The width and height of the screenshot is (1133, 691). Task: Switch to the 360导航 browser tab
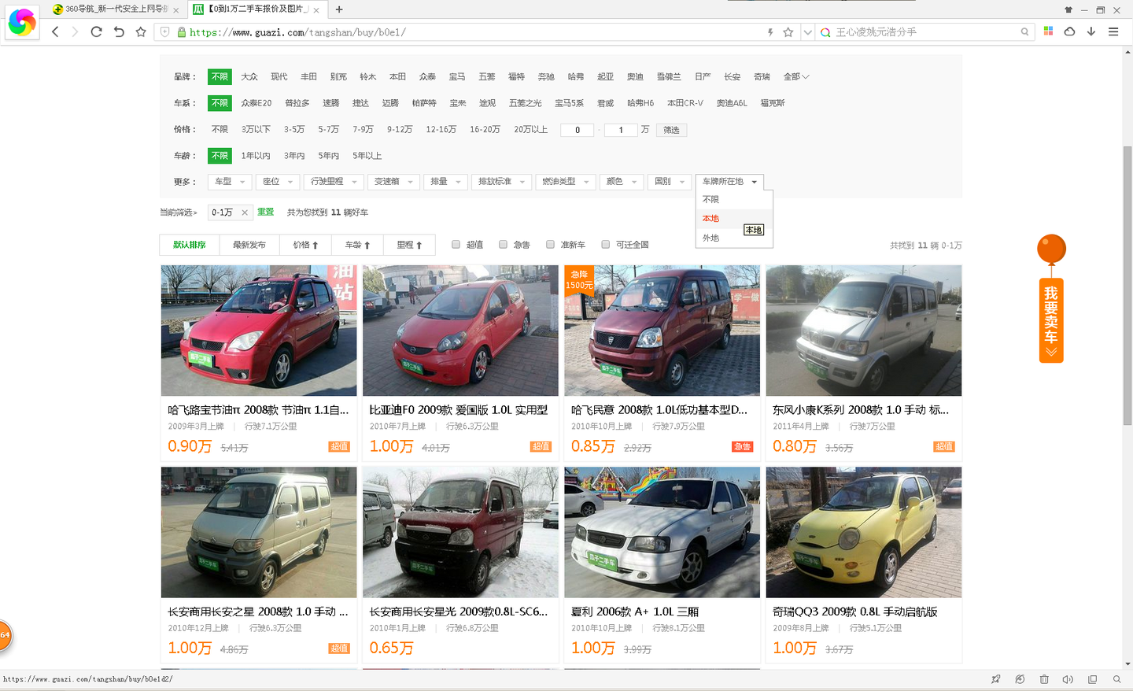coord(116,9)
